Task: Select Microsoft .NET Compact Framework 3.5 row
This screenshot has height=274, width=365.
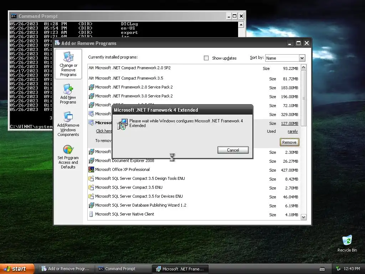Action: 194,78
